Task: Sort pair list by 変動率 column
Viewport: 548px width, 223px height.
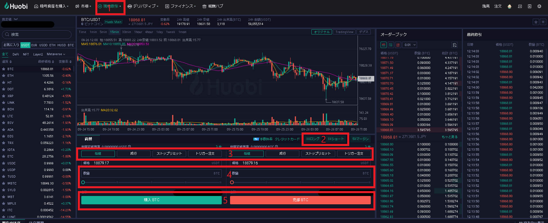Action: [x=65, y=61]
